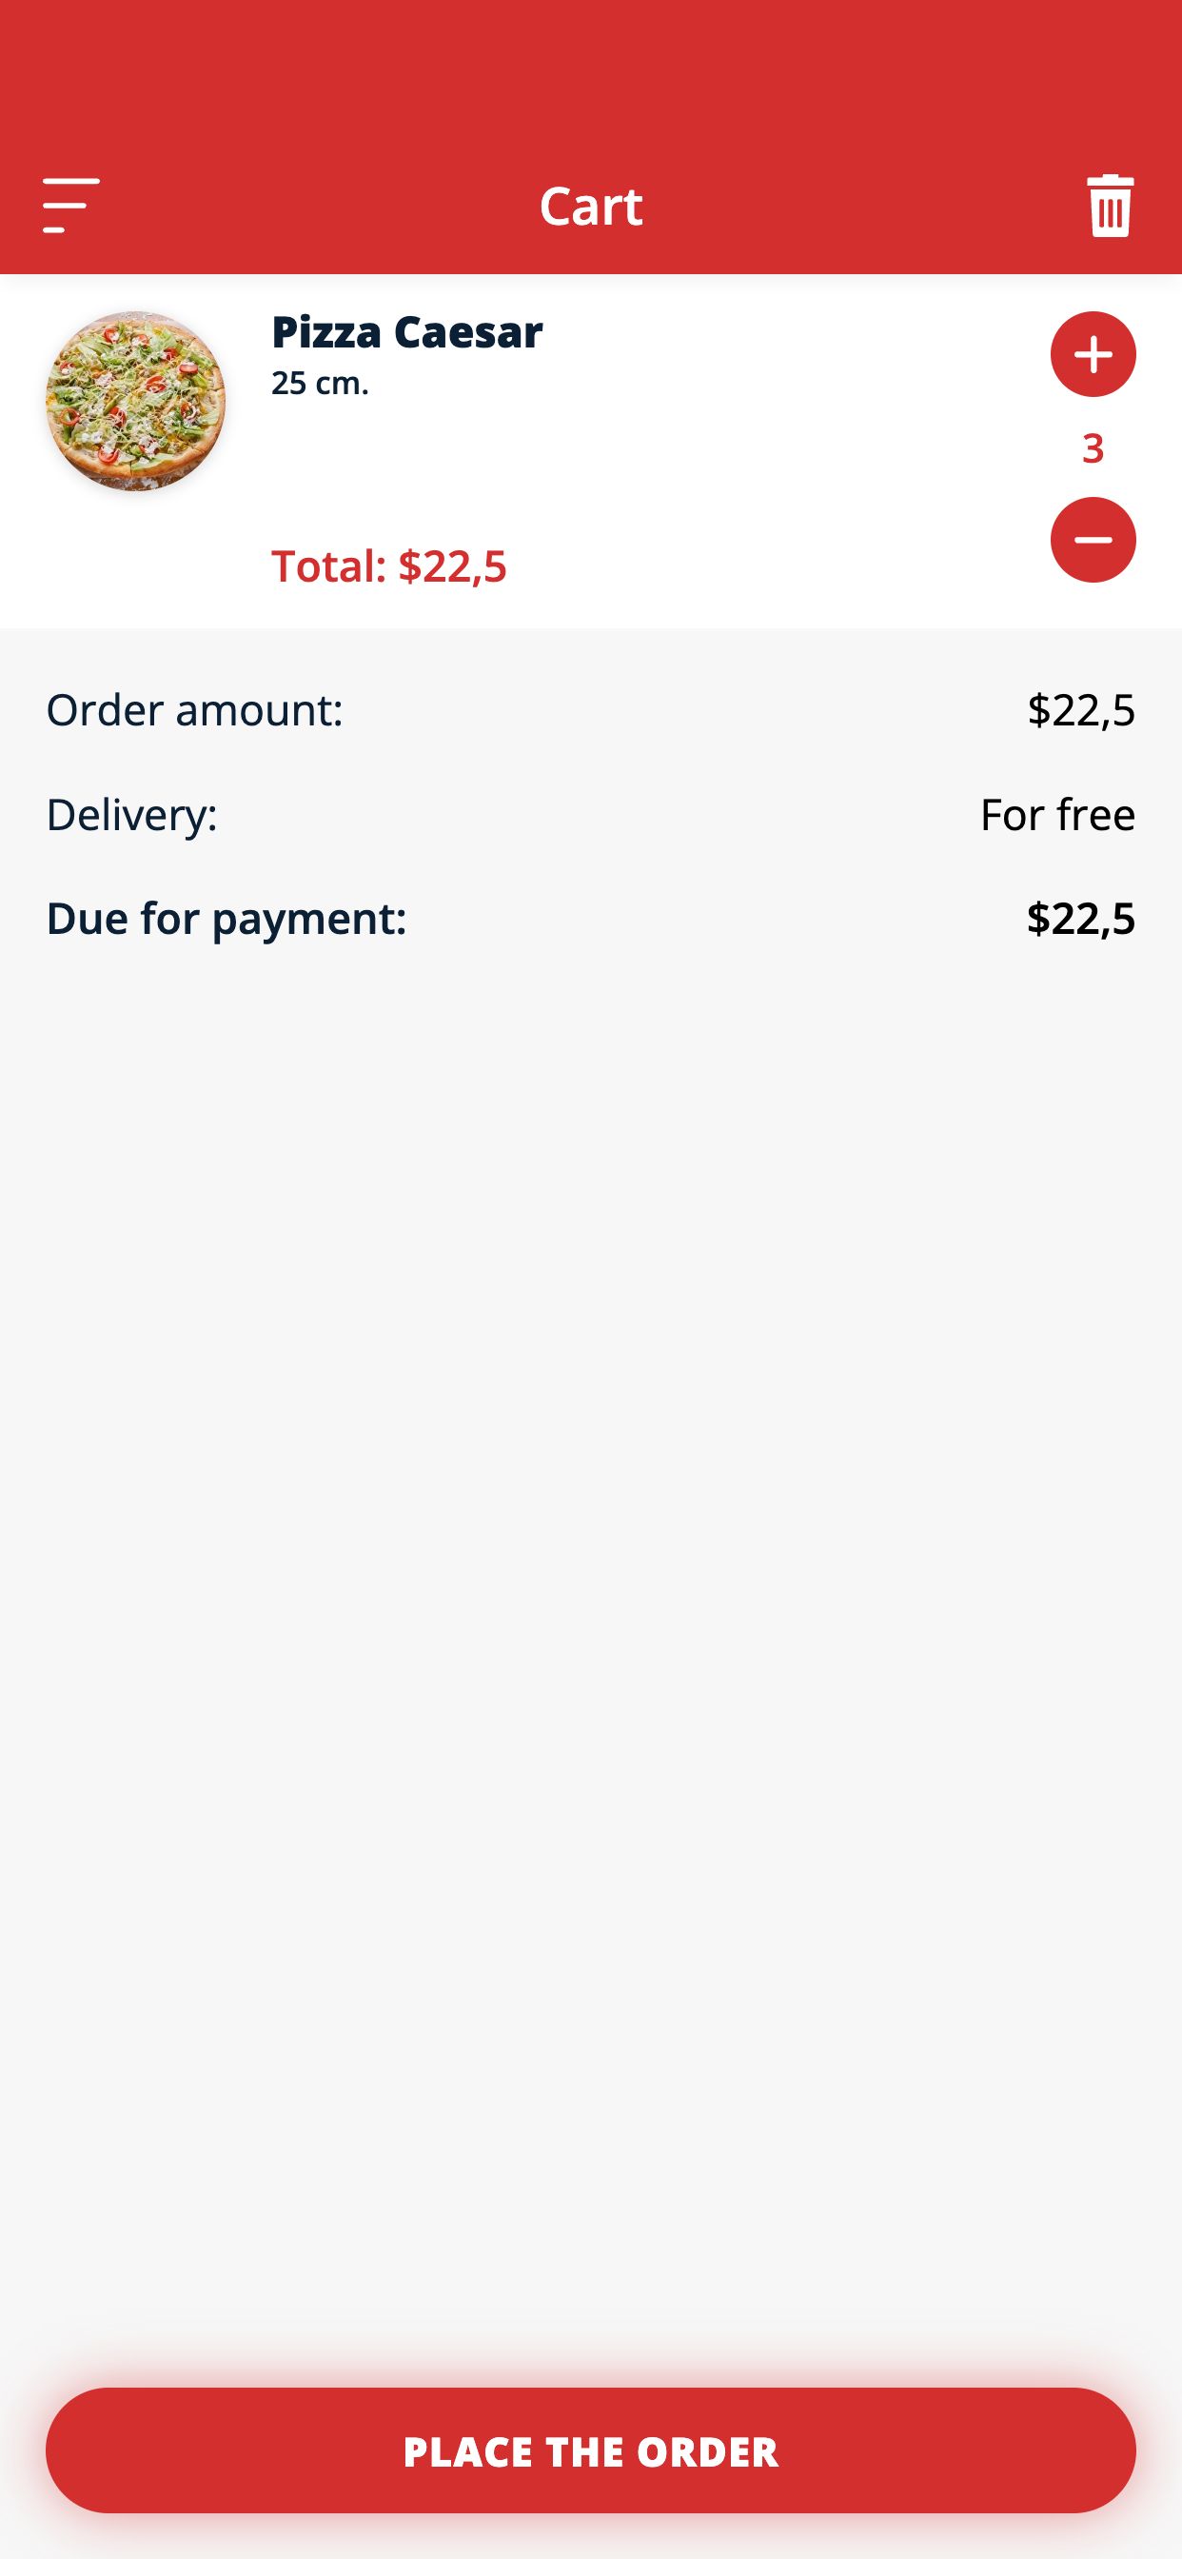Tap the empty gray area below the summary

pos(591,1590)
